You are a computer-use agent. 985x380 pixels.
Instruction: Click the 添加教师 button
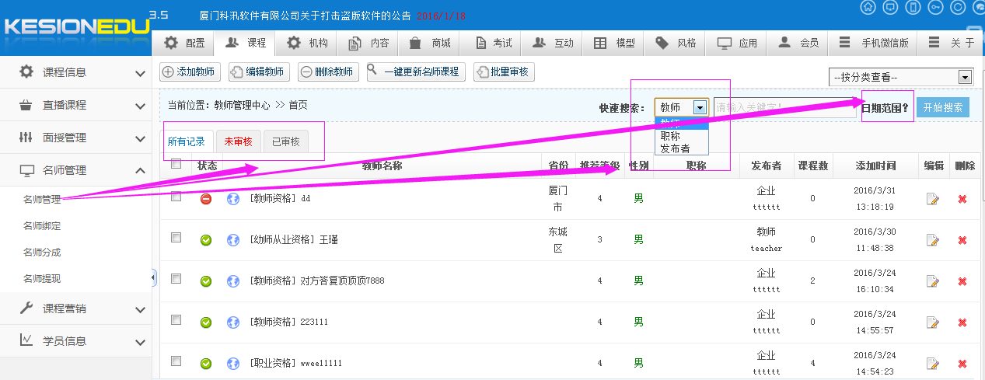(x=190, y=72)
